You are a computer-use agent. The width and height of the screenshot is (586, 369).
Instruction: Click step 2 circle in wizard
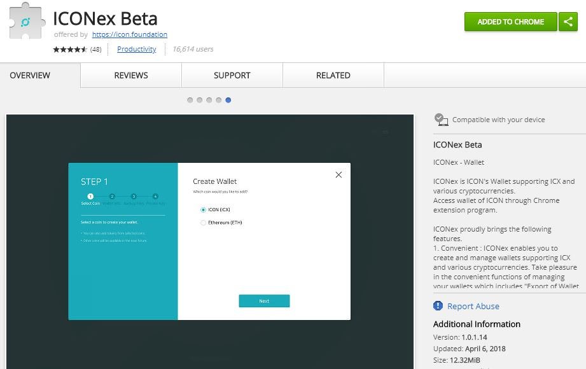coord(112,197)
